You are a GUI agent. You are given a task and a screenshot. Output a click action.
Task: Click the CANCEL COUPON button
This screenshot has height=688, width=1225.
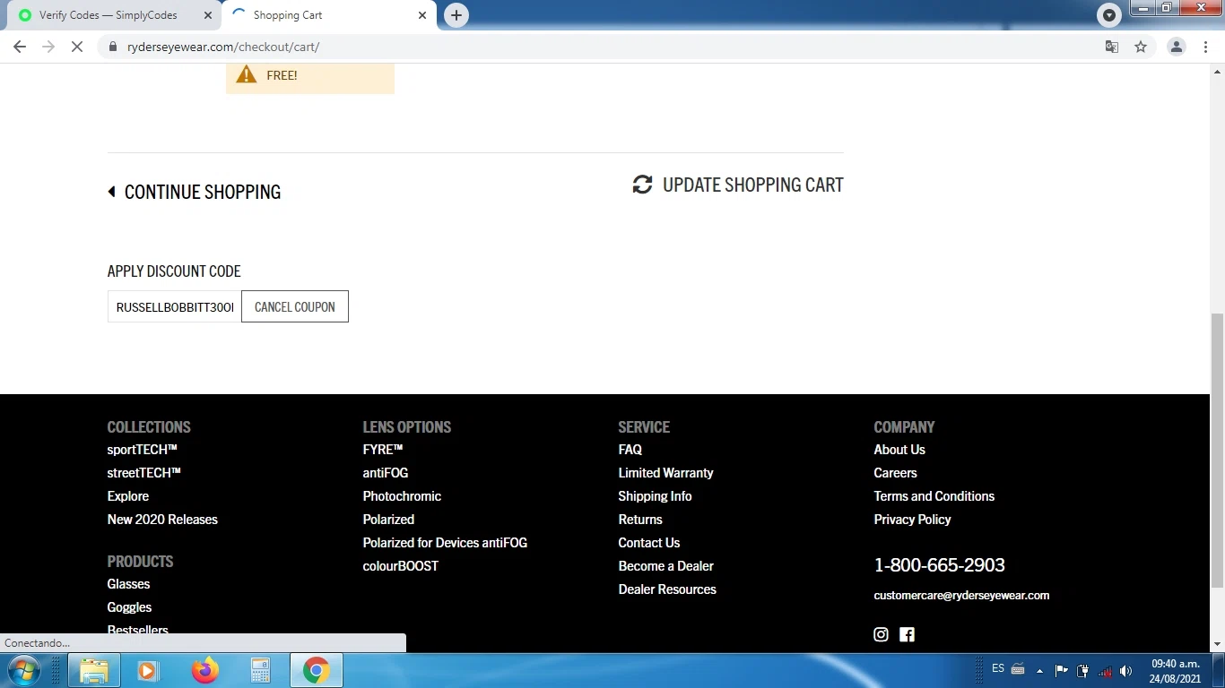pos(295,306)
